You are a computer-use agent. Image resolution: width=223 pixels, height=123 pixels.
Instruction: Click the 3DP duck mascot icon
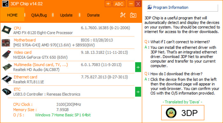click(171, 113)
